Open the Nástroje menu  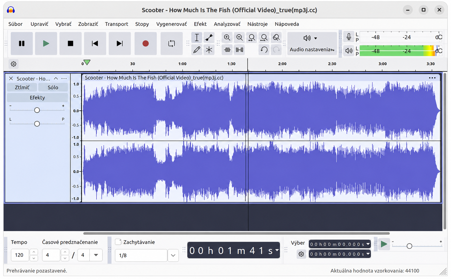pos(257,24)
